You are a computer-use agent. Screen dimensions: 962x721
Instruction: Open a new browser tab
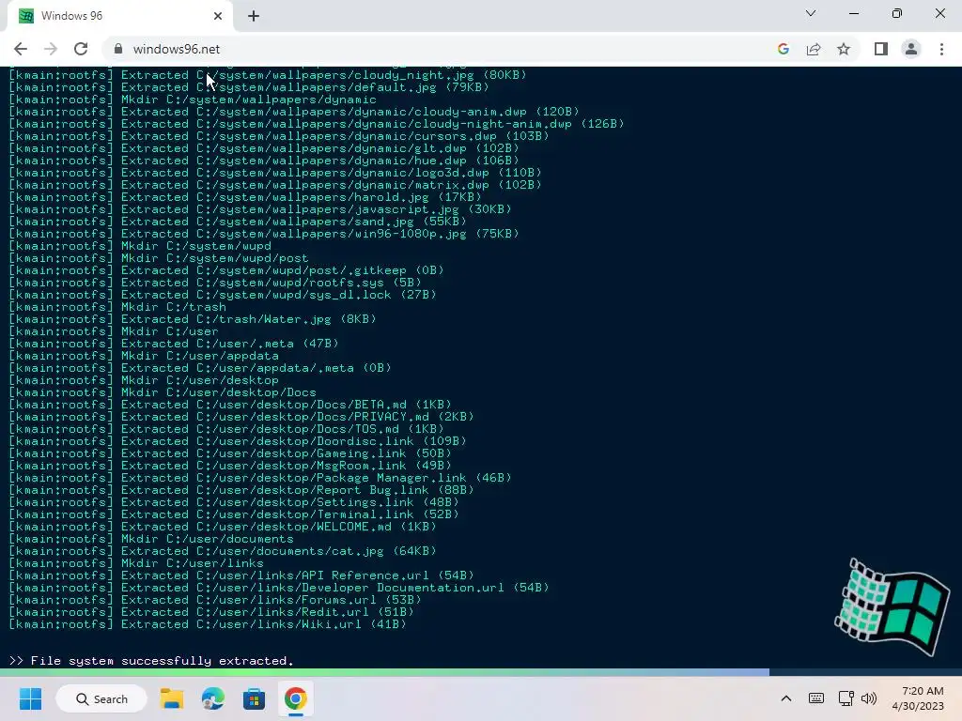click(x=254, y=17)
